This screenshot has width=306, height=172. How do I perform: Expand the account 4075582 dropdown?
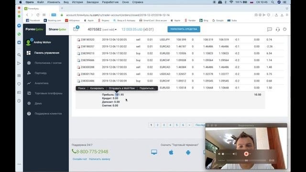tap(102, 30)
